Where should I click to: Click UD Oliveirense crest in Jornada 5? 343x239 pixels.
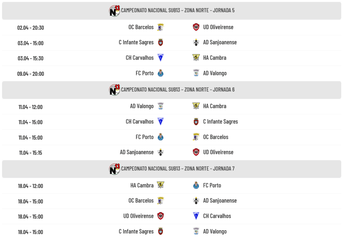[196, 27]
